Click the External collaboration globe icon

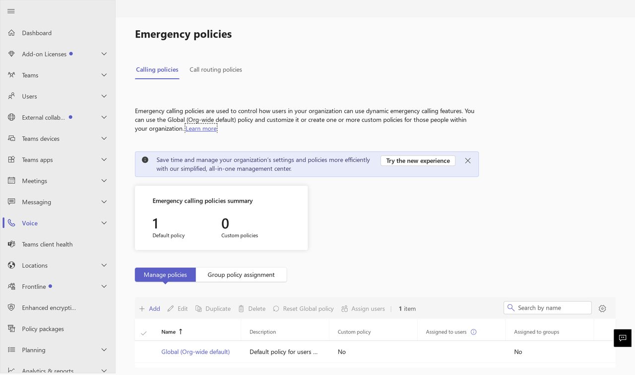point(11,117)
